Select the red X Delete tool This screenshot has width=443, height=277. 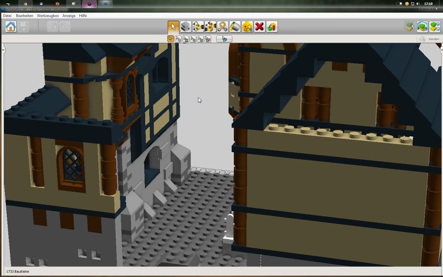coord(259,27)
